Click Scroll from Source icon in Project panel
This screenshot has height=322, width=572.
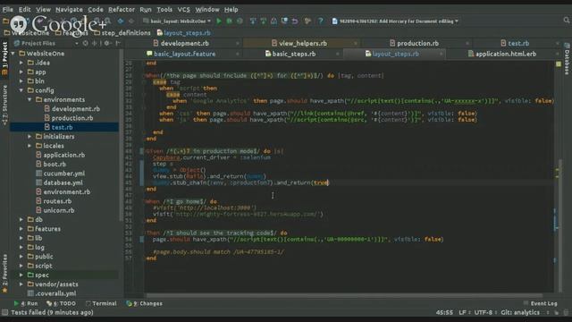click(x=86, y=43)
